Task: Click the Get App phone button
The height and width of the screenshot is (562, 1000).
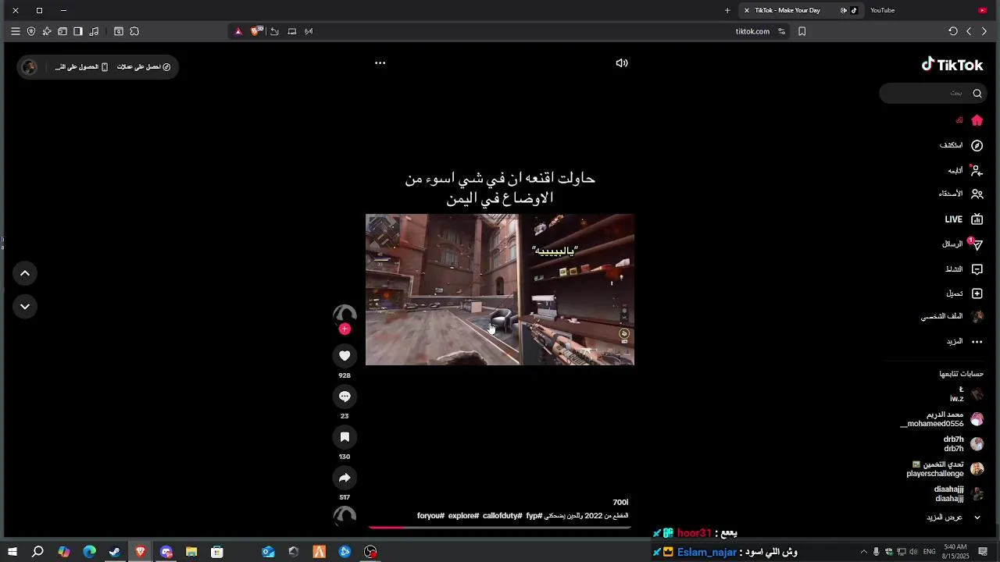Action: click(81, 67)
